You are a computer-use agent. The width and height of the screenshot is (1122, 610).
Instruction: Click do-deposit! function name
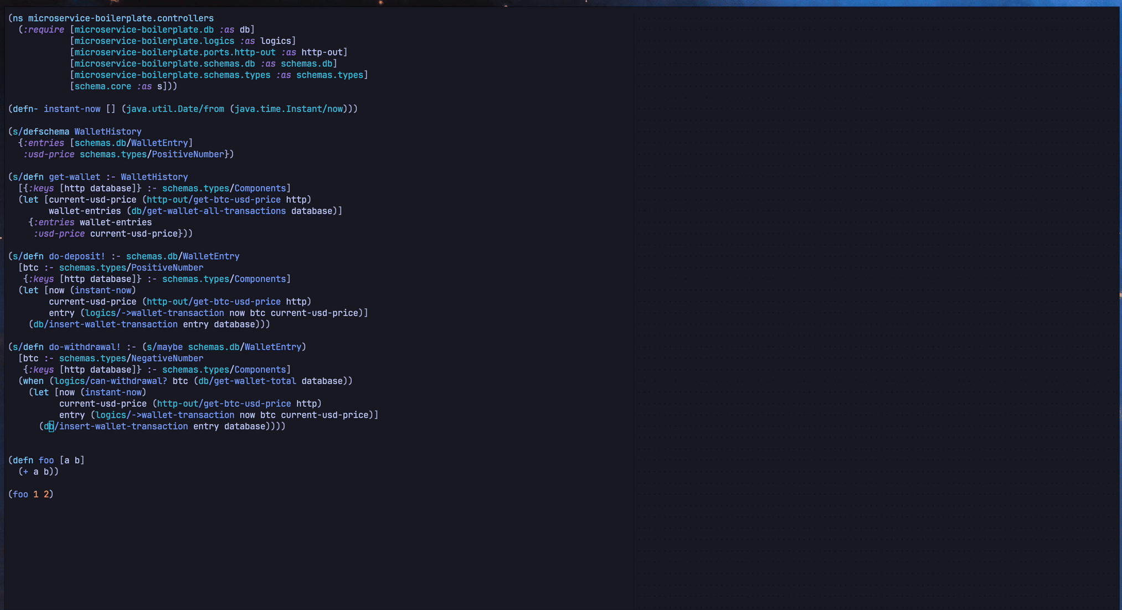76,256
